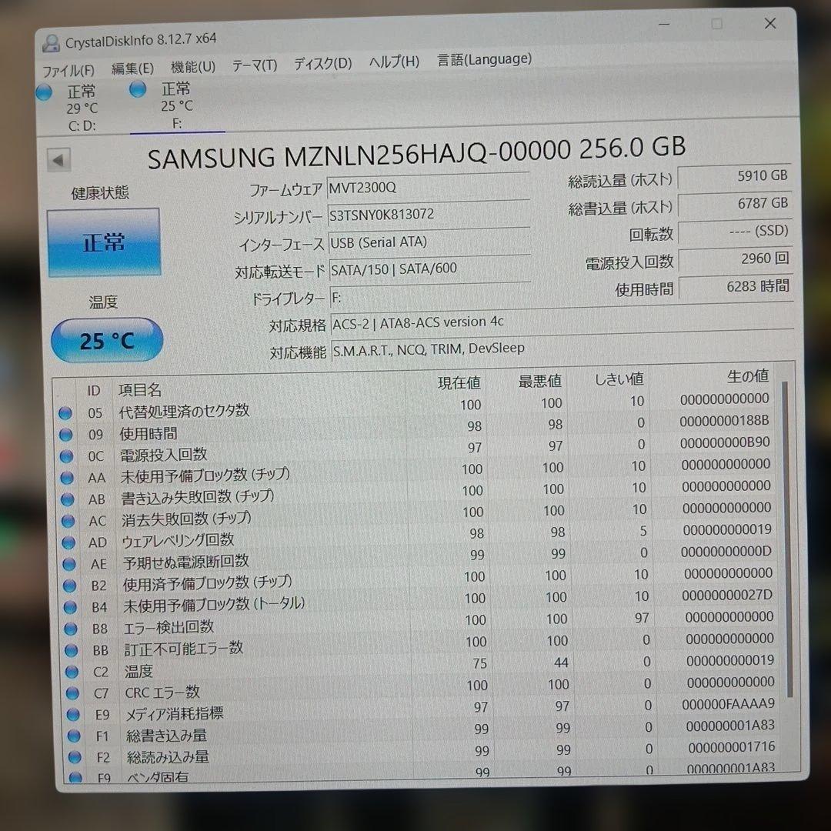Click status orb of row B2 使用済予備ブロック数
Viewport: 831px width, 831px height.
tap(69, 586)
